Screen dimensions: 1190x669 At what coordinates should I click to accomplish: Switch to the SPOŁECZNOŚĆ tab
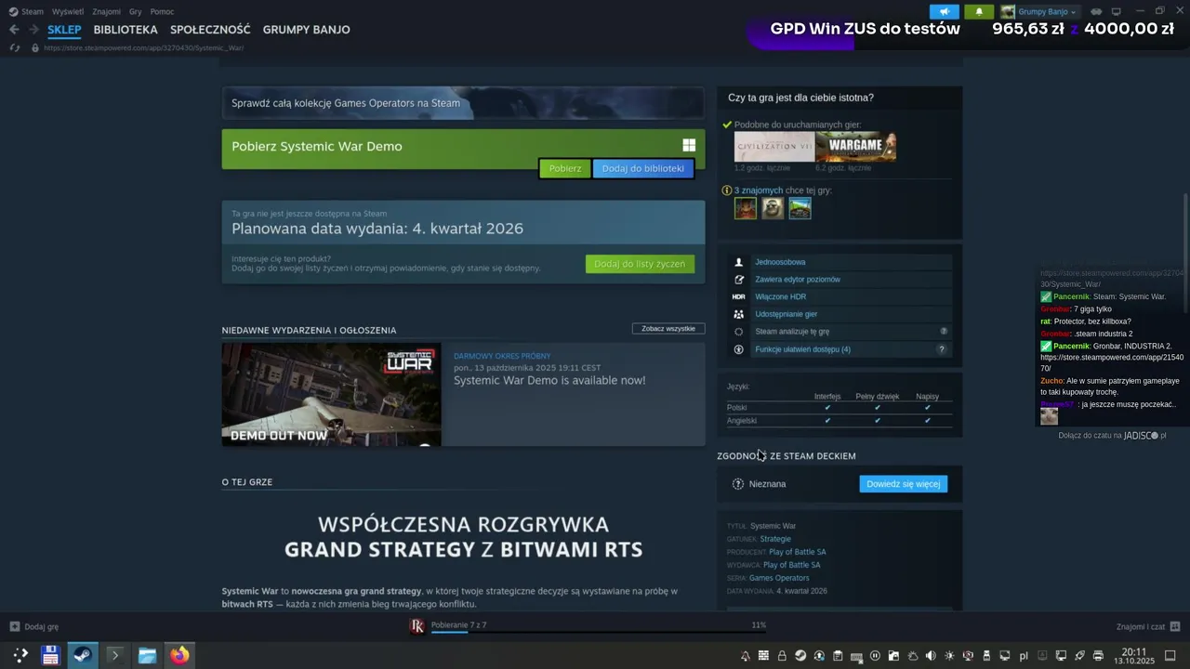210,30
